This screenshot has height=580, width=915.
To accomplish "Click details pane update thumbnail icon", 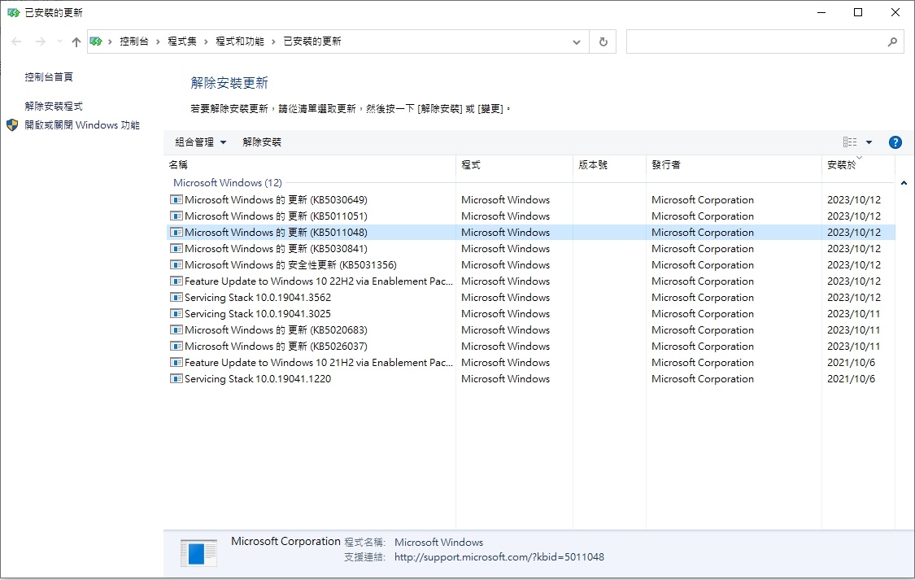I will coord(198,553).
